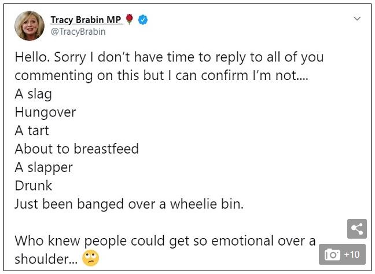Screen dimensions: 375x274
Task: Open Tracy Brabin's profile picture
Action: (29, 25)
